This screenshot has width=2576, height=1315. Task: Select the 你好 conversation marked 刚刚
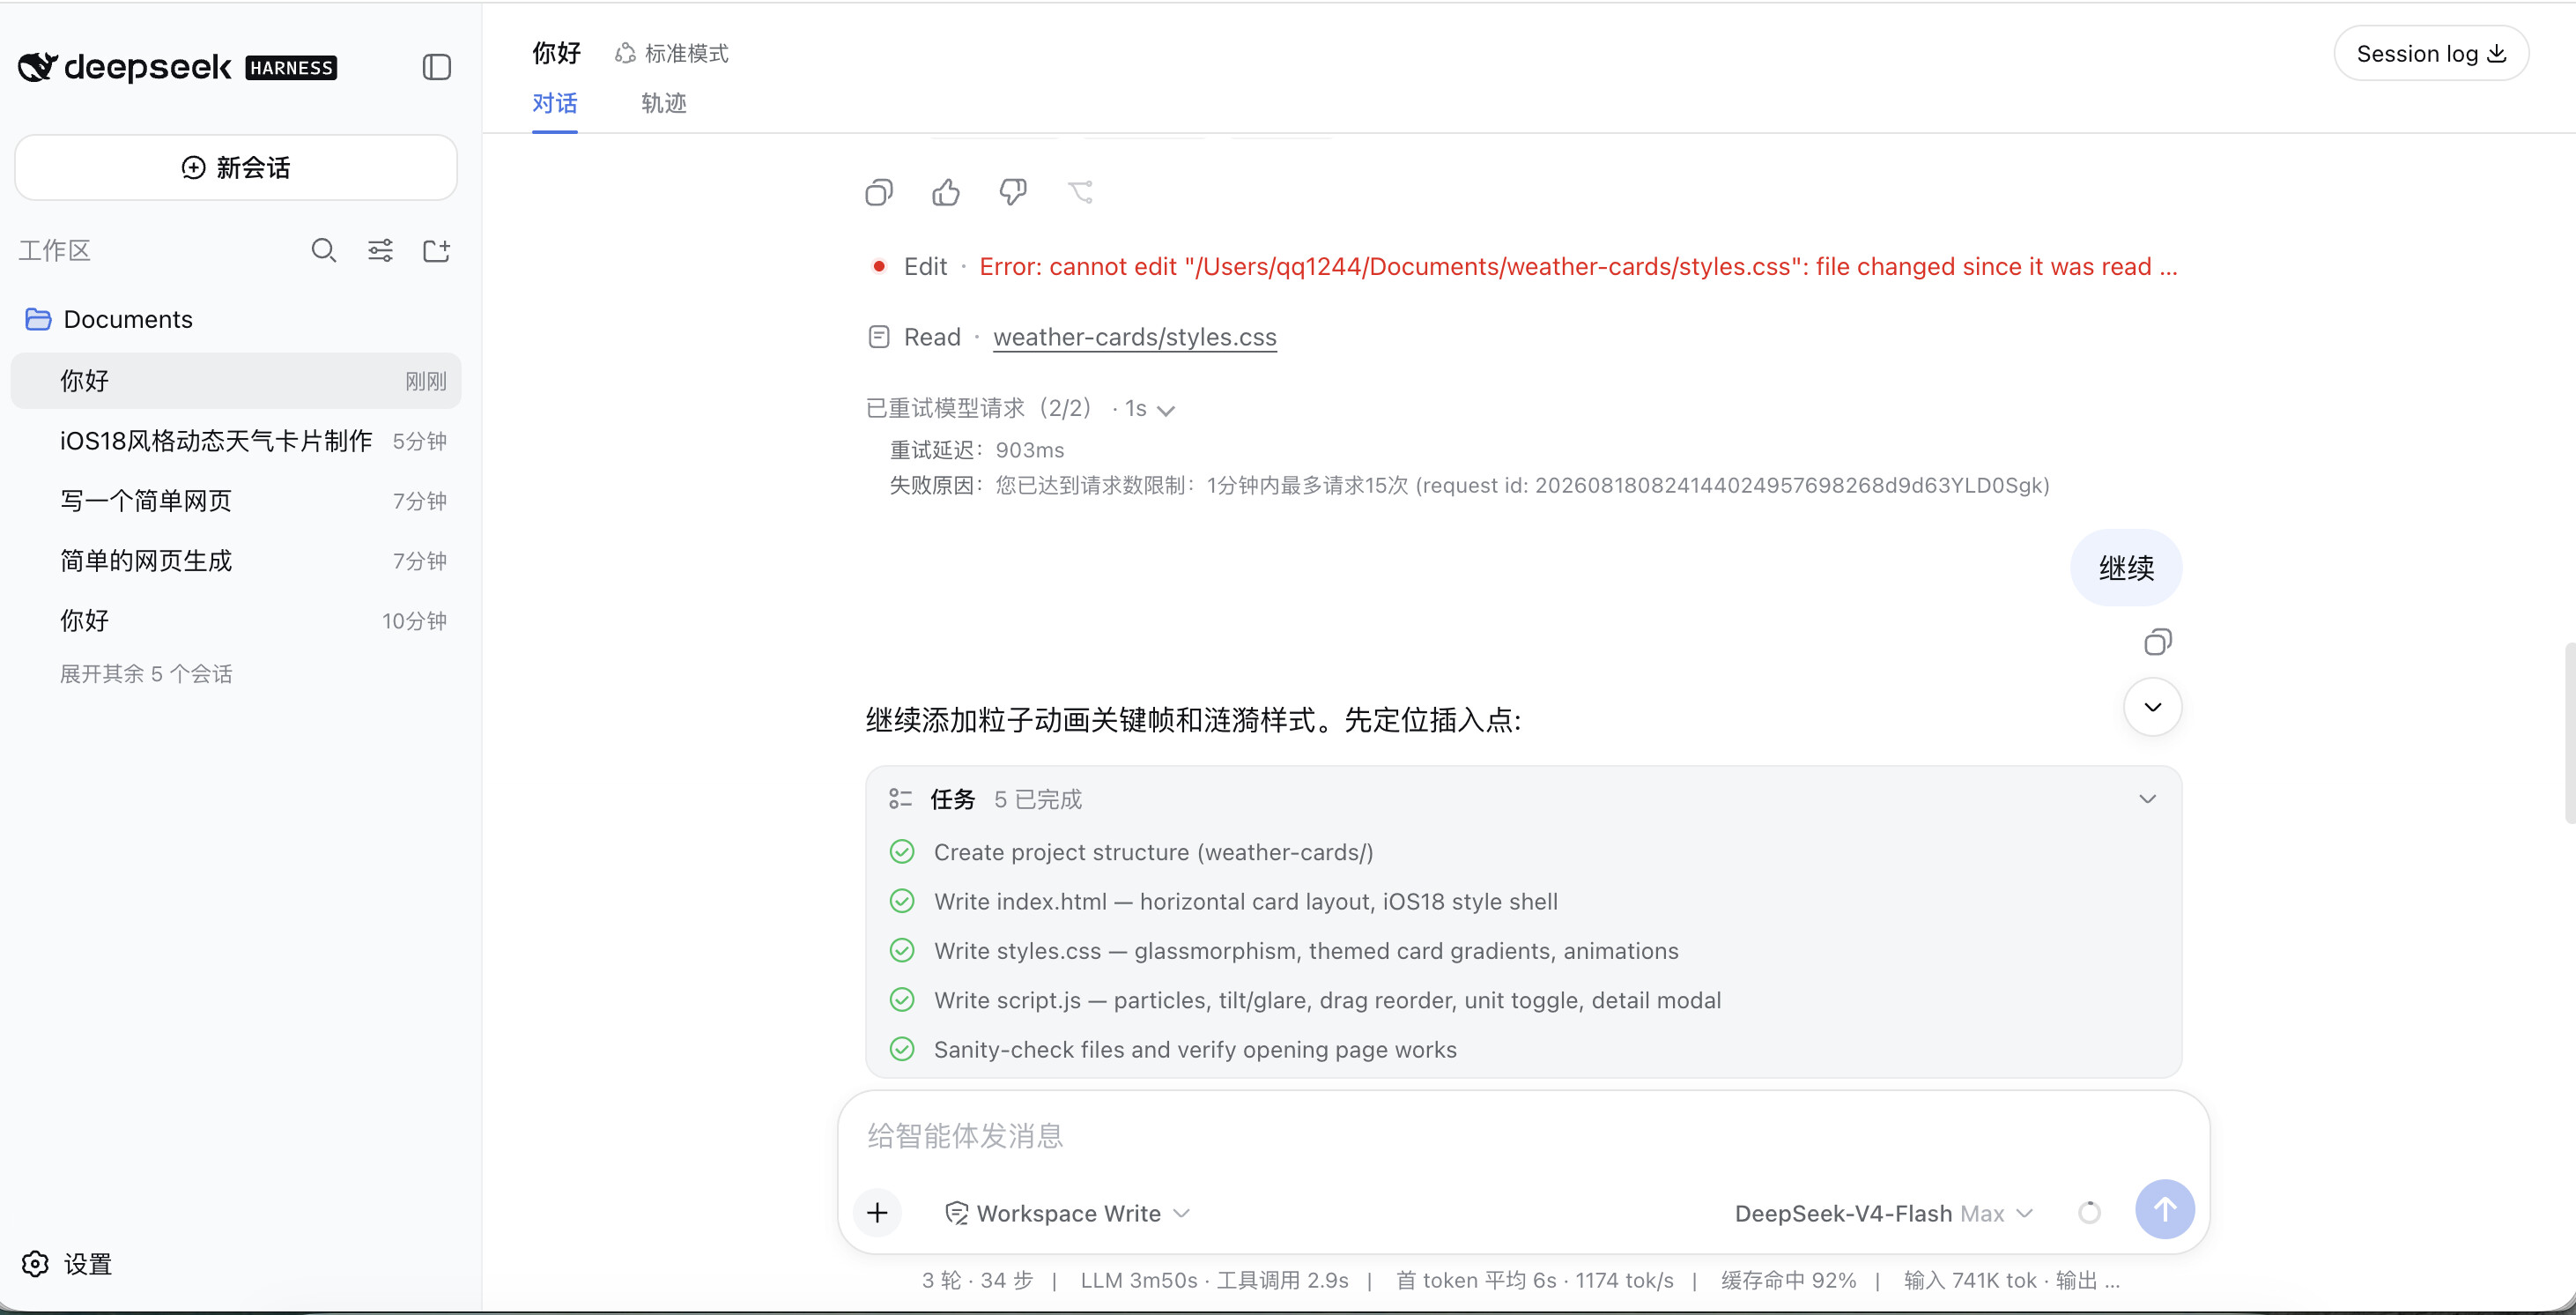pyautogui.click(x=236, y=382)
